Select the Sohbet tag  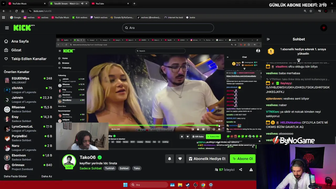[124, 168]
